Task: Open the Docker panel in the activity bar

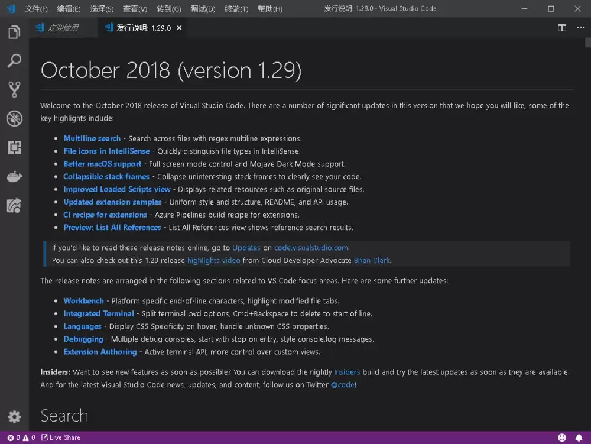Action: 14,176
